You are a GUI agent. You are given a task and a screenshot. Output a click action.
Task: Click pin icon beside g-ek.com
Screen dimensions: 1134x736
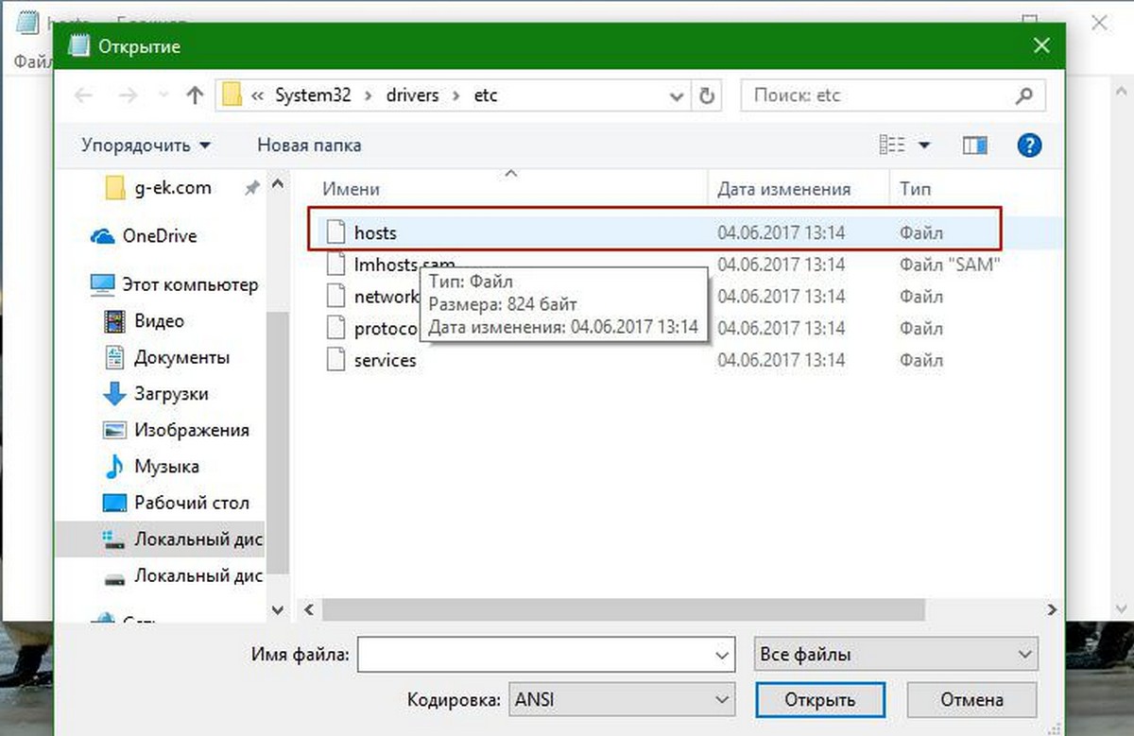coord(251,189)
